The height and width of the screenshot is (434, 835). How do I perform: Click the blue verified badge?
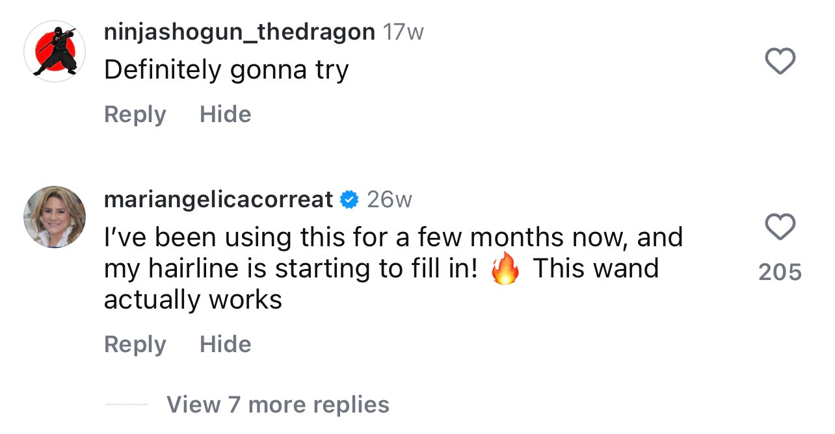pyautogui.click(x=350, y=199)
